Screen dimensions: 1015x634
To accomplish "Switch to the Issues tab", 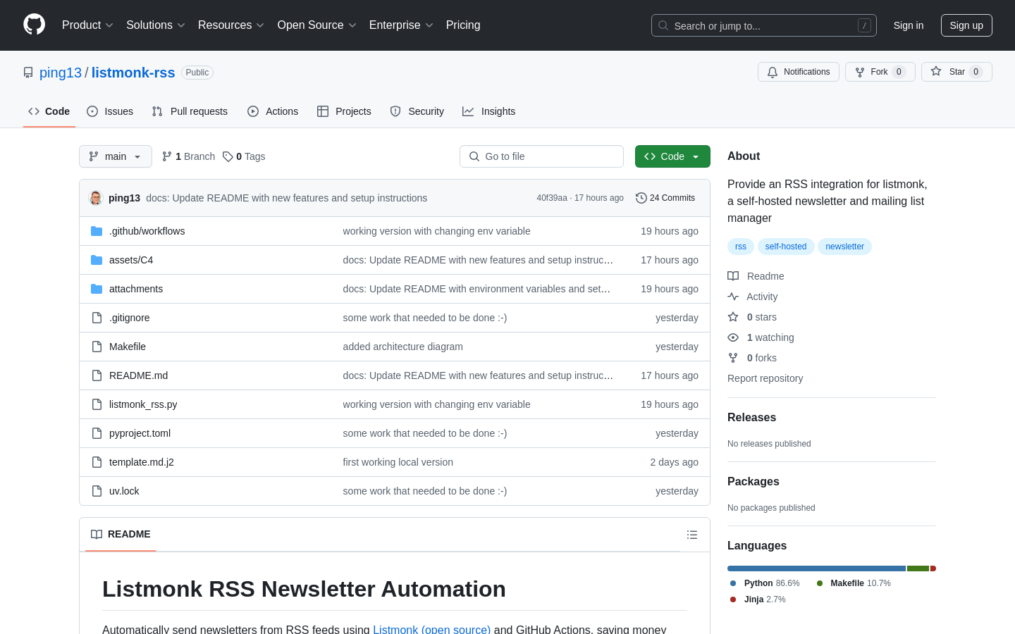I will point(110,111).
